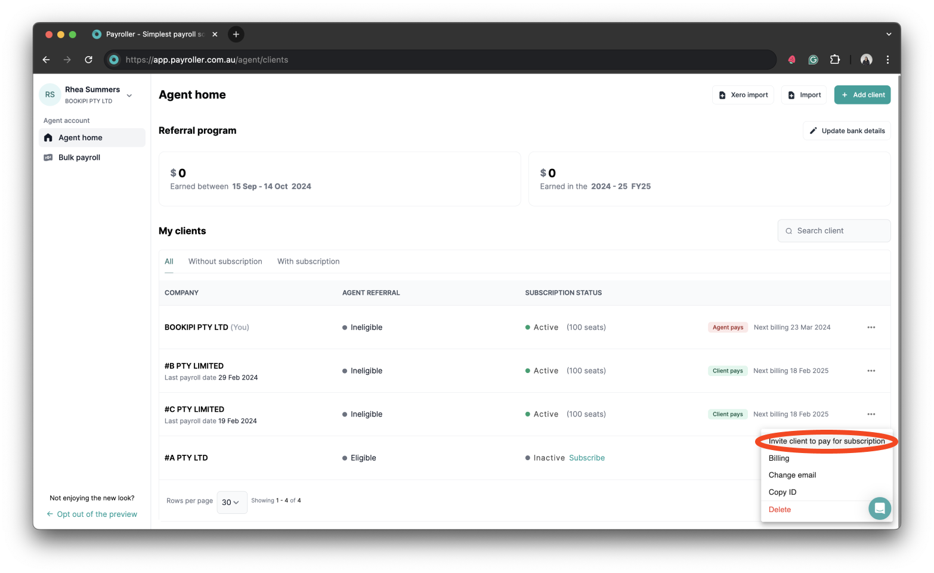Click the site info icon in address bar
The image size is (934, 573).
(114, 60)
